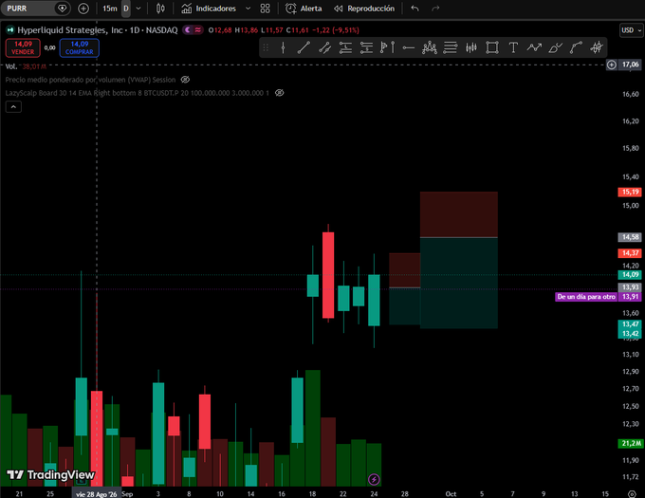Select the horizontal ray tool
Image resolution: width=645 pixels, height=498 pixels.
(x=408, y=47)
